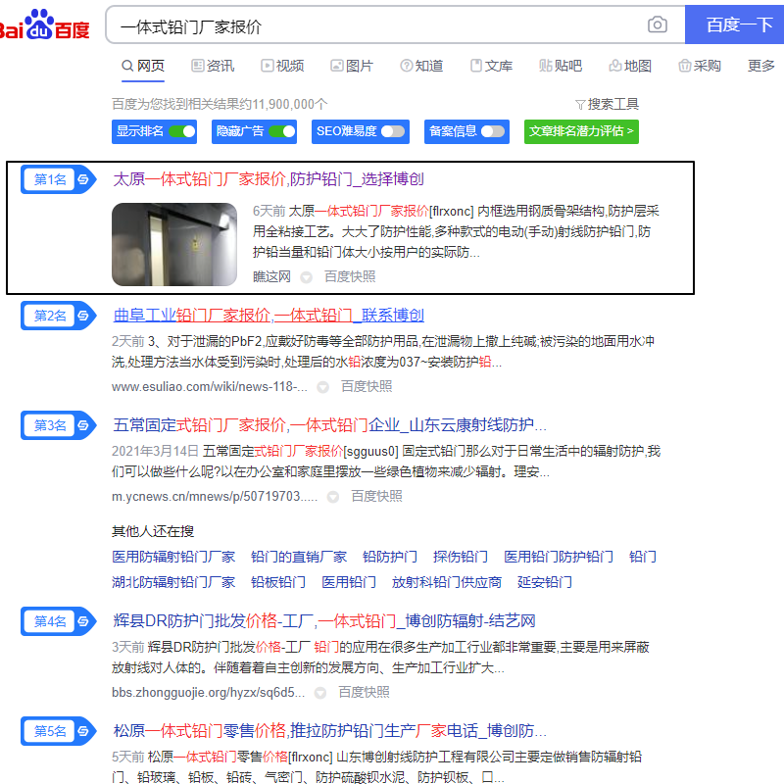The width and height of the screenshot is (784, 784).
Task: Open 百度快照 for the esuliao.com result
Action: point(367,386)
